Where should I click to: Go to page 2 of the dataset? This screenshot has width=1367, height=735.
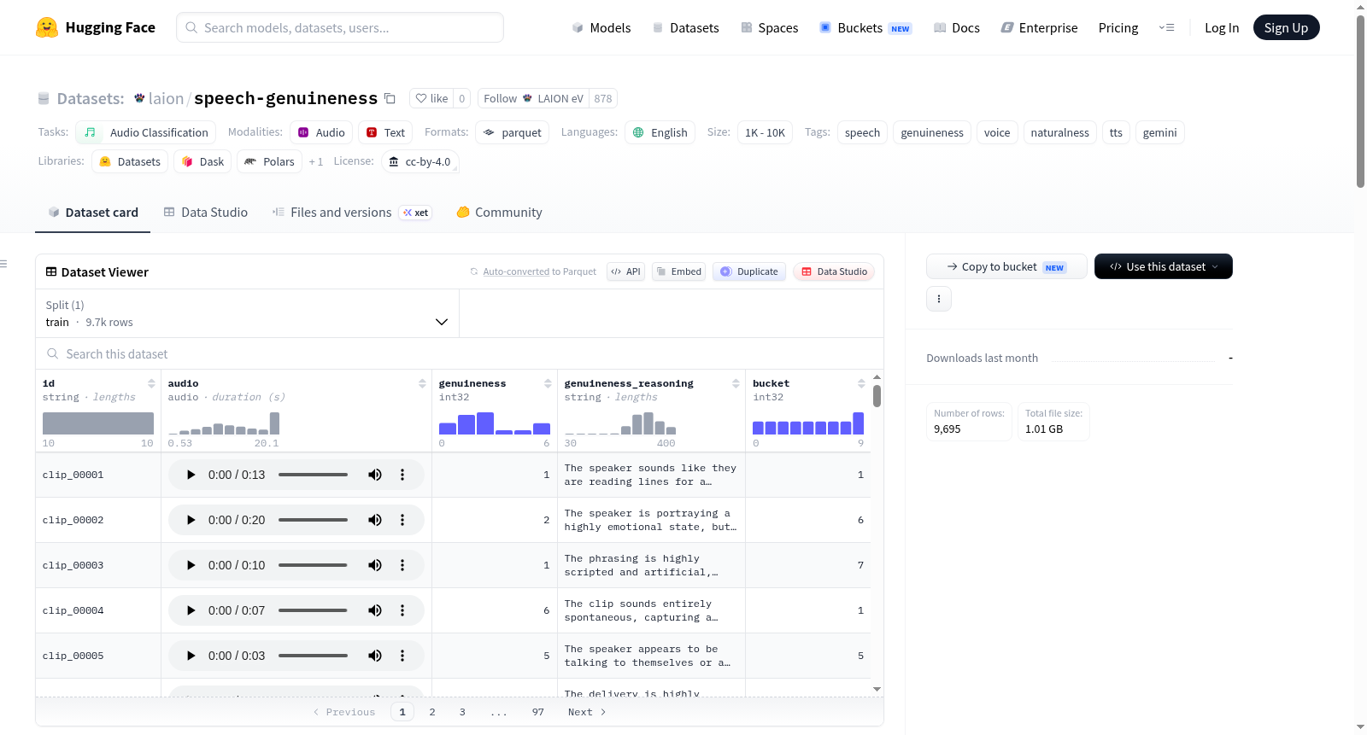tap(432, 712)
